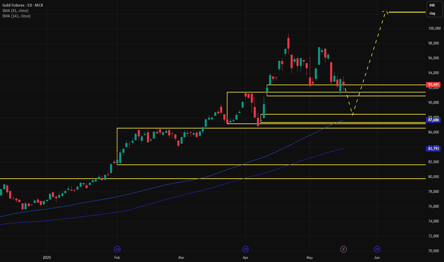The height and width of the screenshot is (262, 444).
Task: Click the 70,000 price axis label
Action: click(434, 251)
